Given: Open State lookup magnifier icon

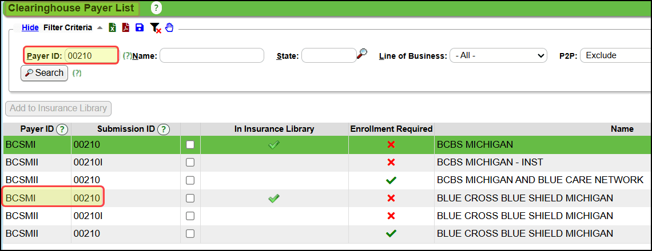Looking at the screenshot, I should [362, 54].
